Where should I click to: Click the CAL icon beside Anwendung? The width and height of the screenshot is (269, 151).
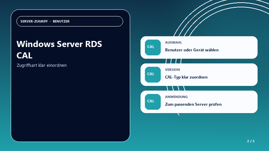(x=153, y=102)
